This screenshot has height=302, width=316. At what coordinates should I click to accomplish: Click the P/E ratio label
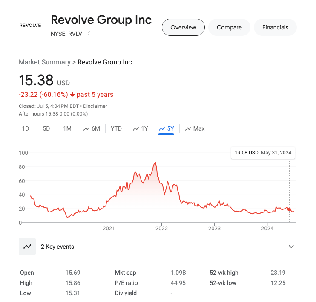(x=126, y=283)
